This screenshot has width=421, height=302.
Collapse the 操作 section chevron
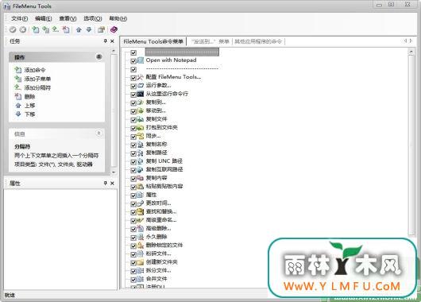click(99, 56)
